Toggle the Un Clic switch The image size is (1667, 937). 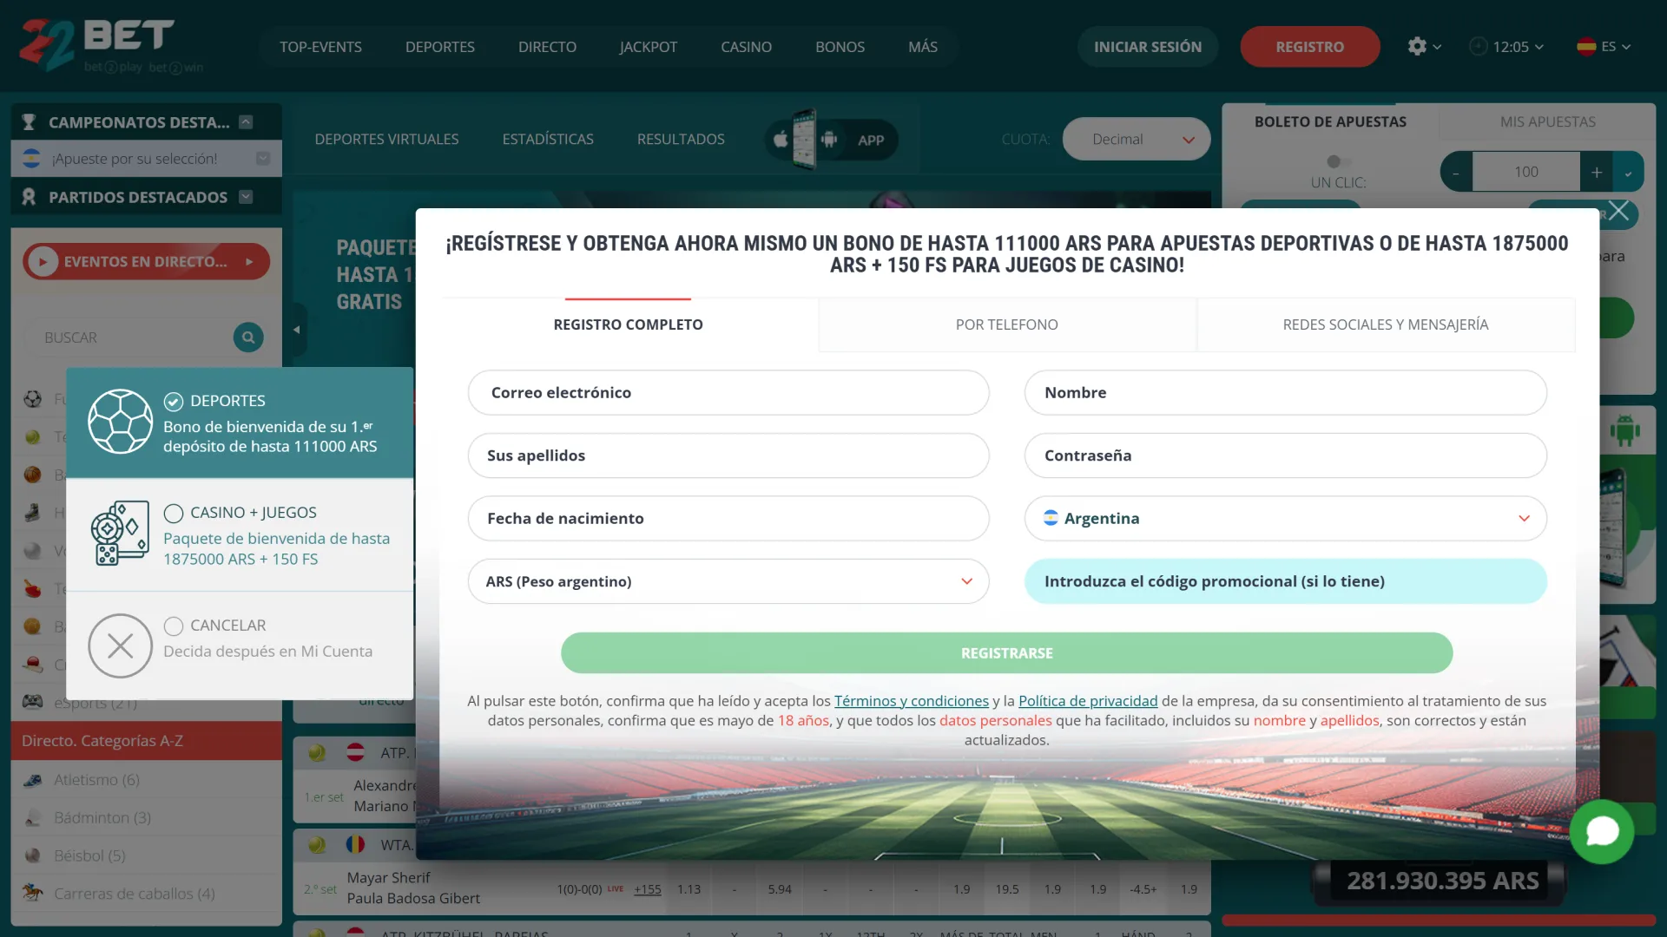(1338, 161)
